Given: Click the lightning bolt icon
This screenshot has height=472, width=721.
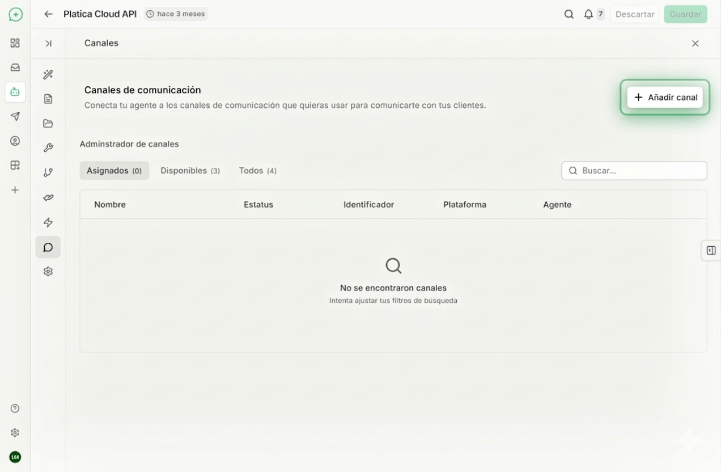Looking at the screenshot, I should [48, 222].
